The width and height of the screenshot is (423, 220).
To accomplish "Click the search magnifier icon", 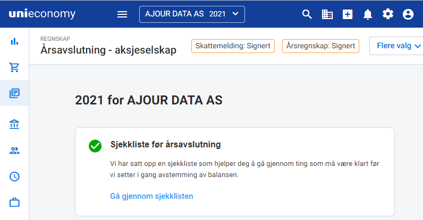I will [x=307, y=14].
